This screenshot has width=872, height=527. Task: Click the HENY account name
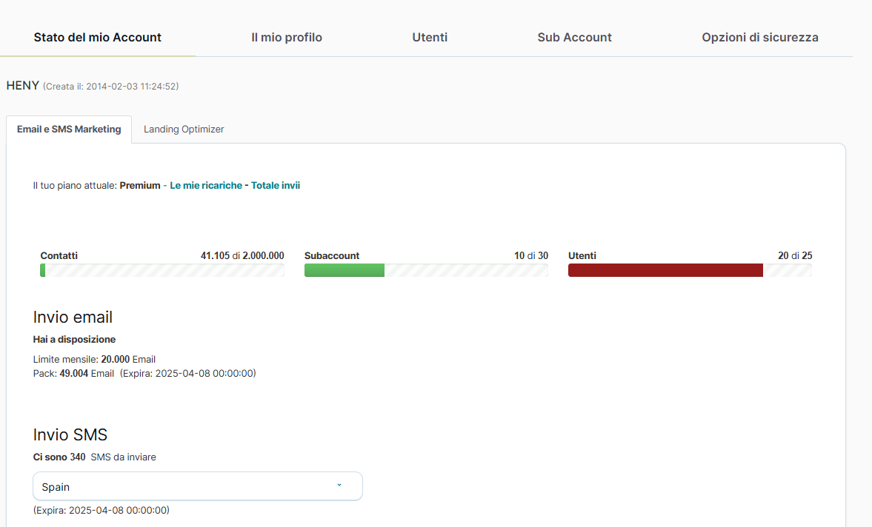22,86
